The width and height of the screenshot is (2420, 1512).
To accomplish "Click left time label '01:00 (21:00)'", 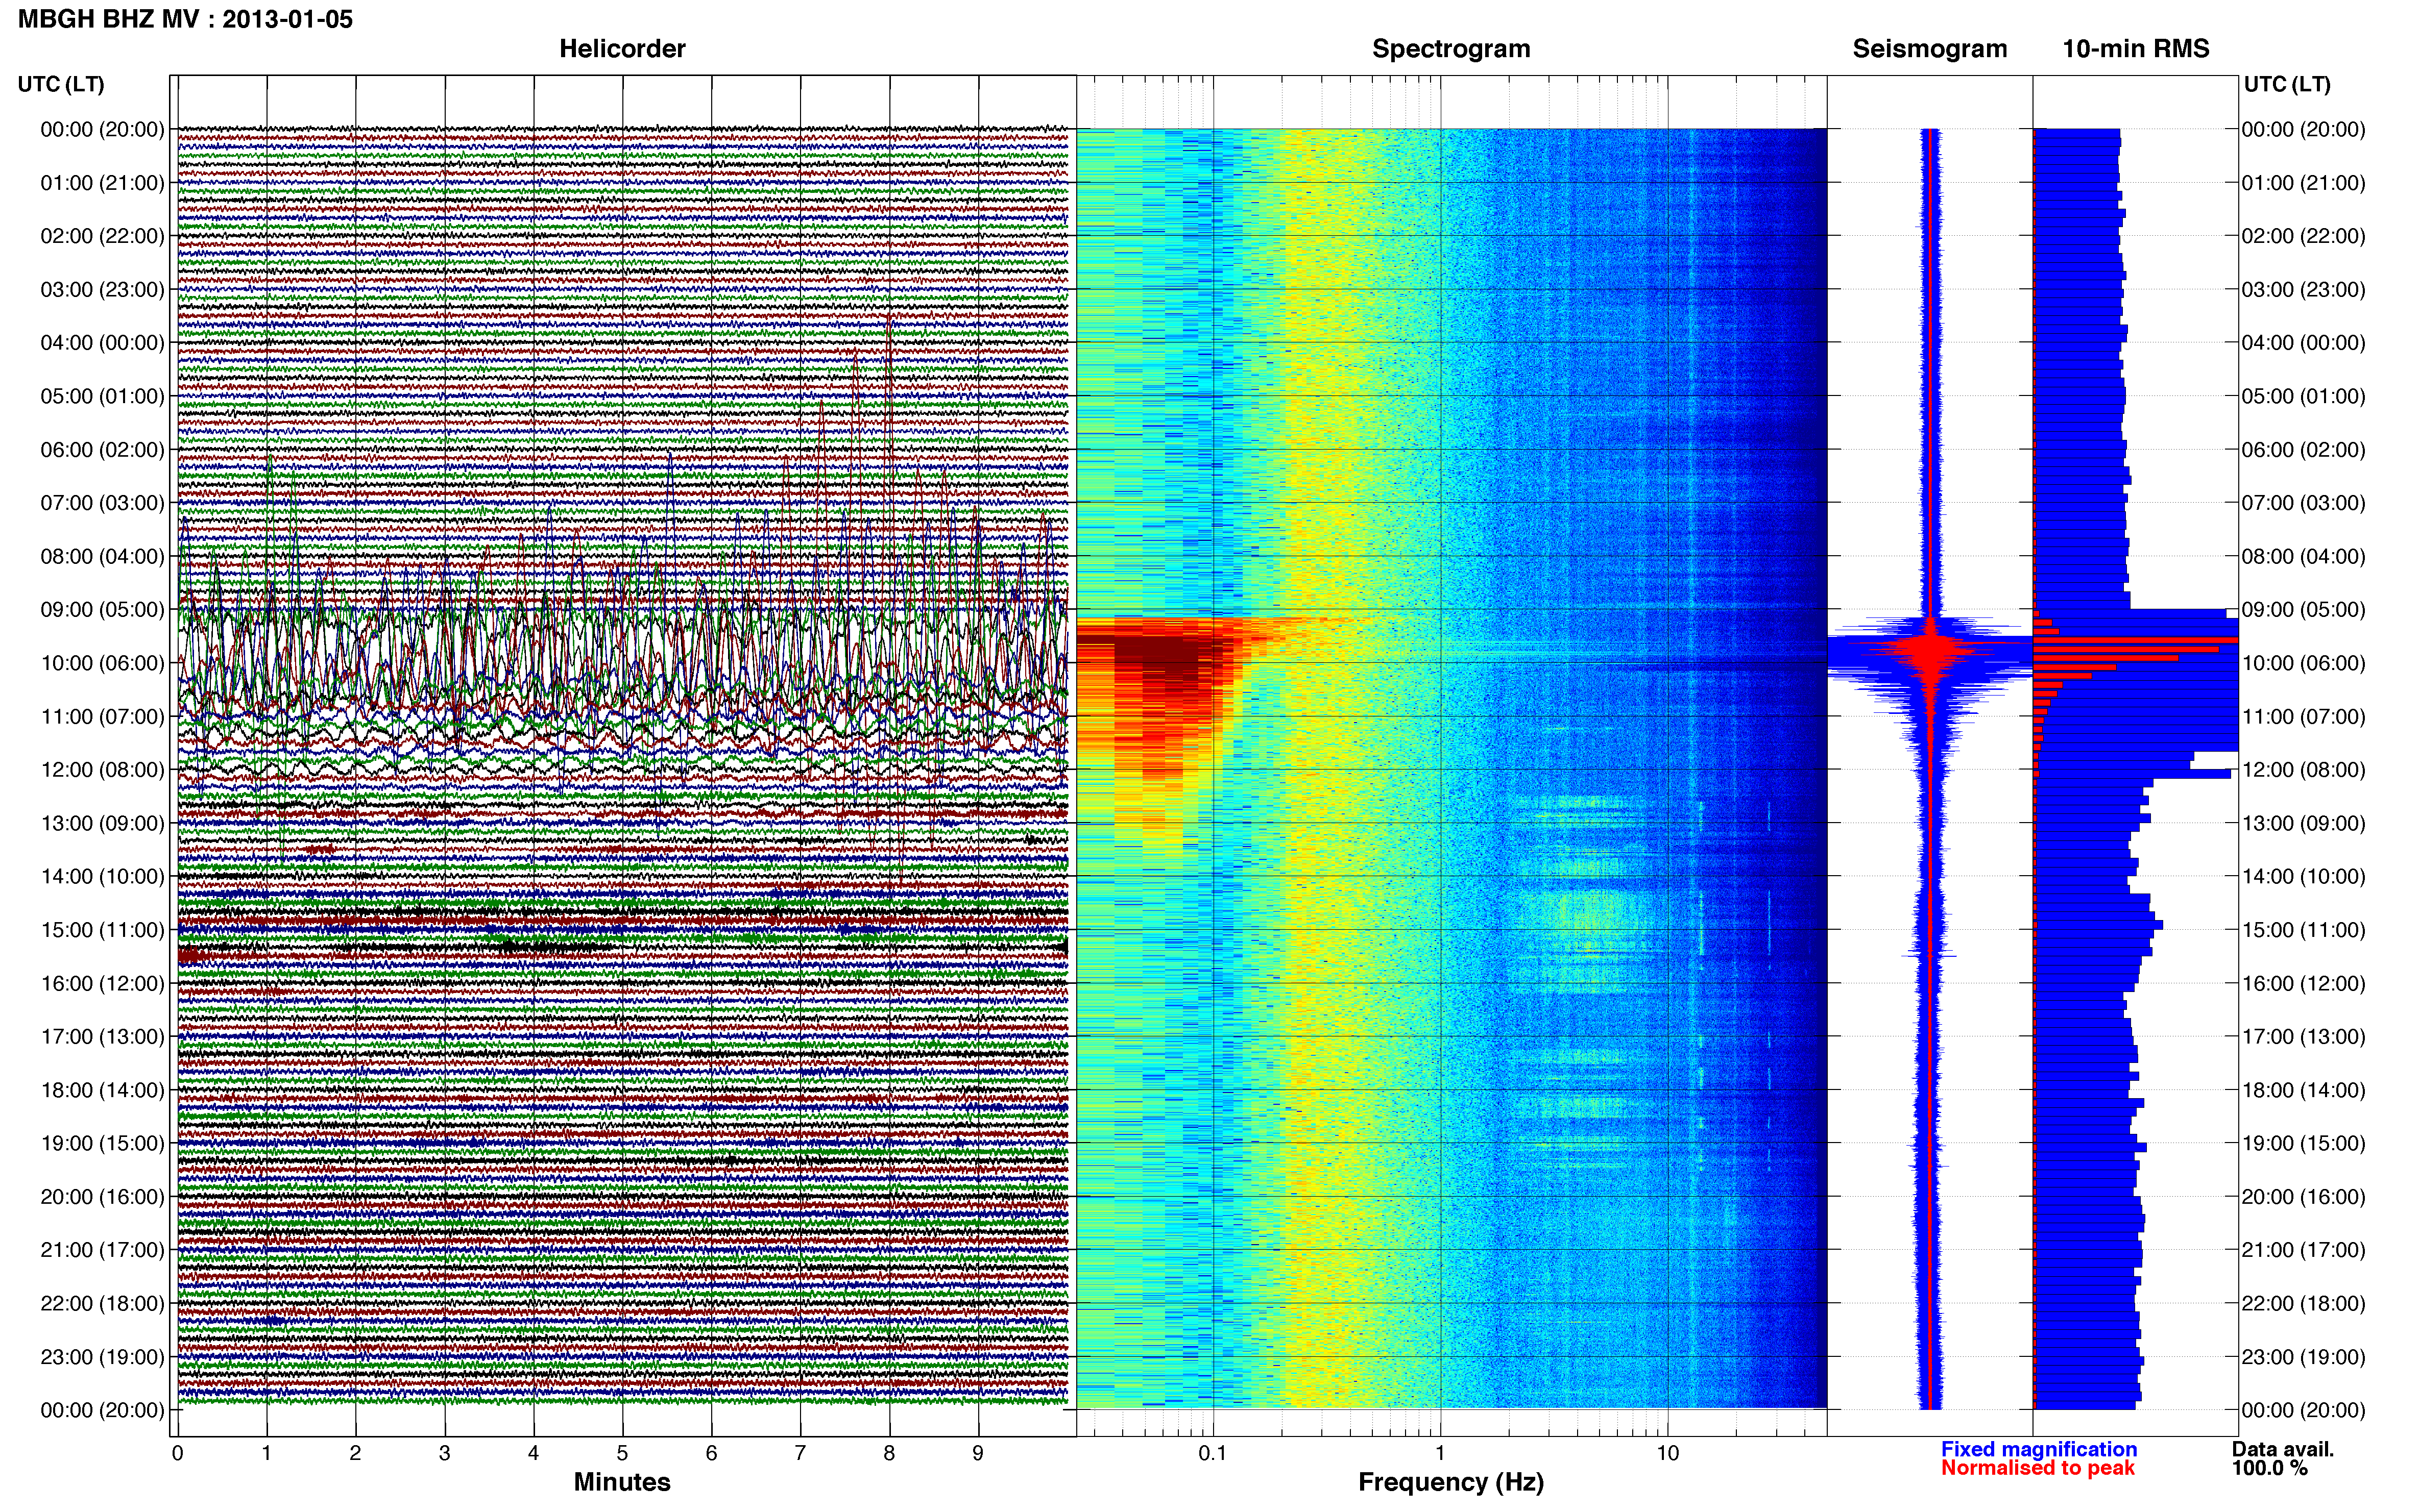I will pos(102,183).
